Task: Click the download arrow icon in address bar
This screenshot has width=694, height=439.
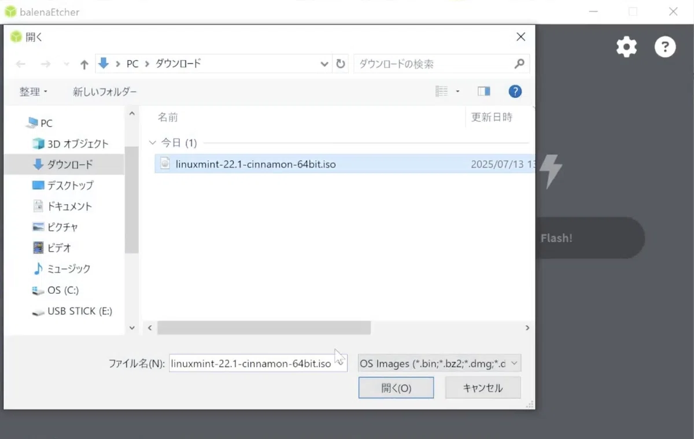Action: click(x=104, y=64)
